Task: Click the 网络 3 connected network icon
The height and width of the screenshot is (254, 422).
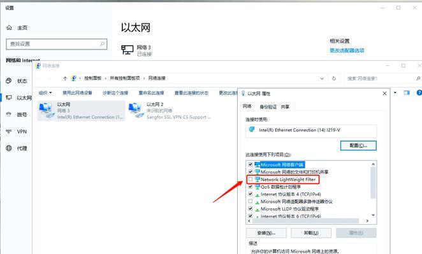Action: click(x=127, y=50)
